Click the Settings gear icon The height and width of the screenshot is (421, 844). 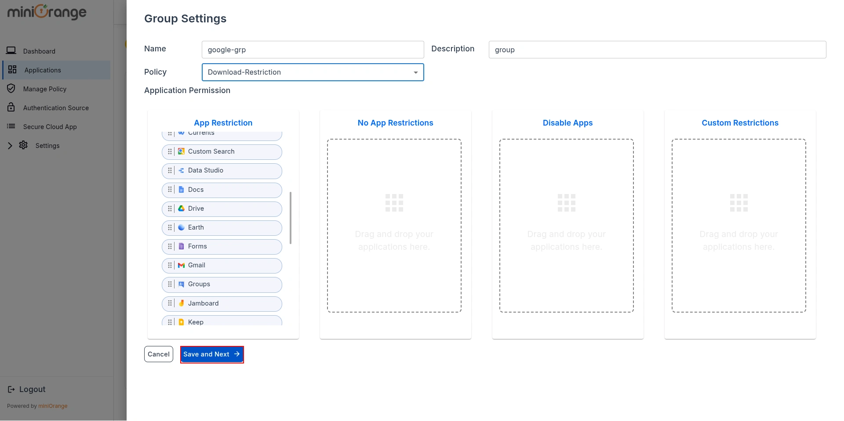[x=23, y=145]
